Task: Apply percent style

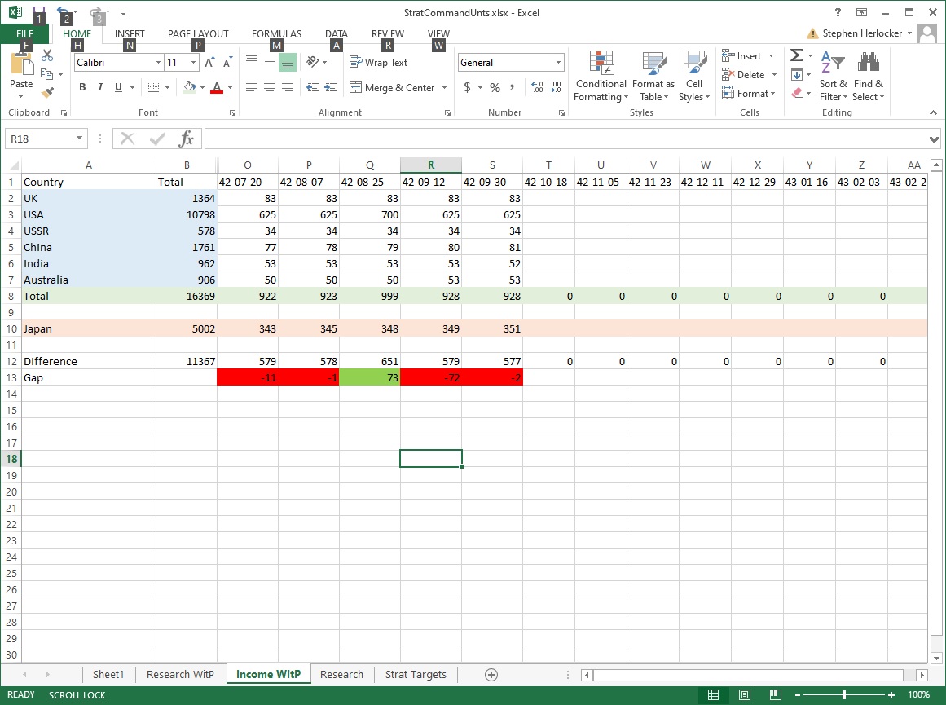Action: (x=495, y=87)
